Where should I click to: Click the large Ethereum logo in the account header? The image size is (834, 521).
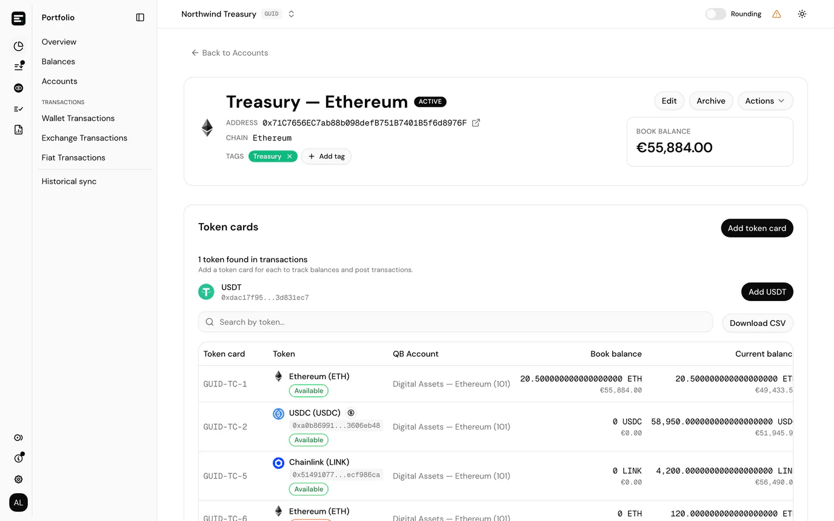(x=207, y=127)
